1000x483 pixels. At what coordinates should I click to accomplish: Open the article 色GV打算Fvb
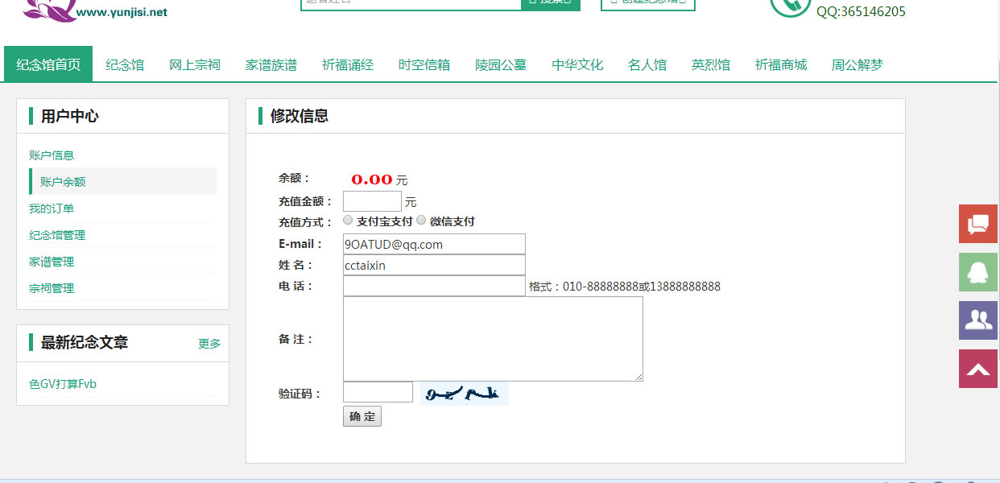[63, 384]
